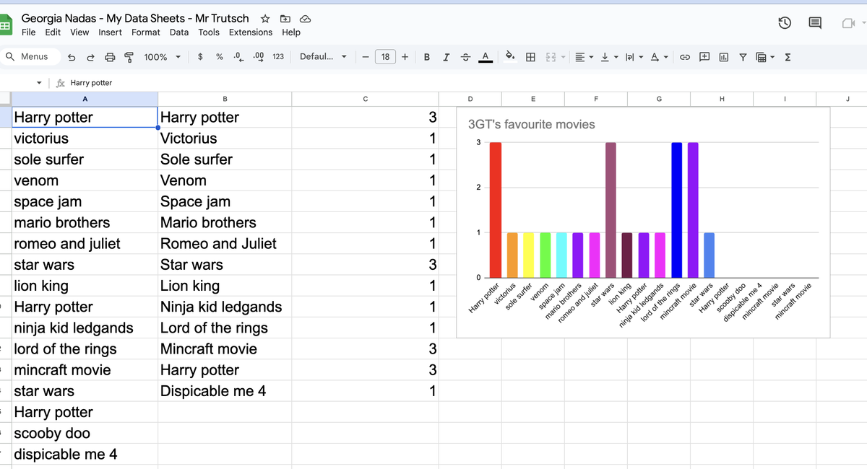Decrease decimal places
This screenshot has height=469, width=867.
click(x=239, y=56)
